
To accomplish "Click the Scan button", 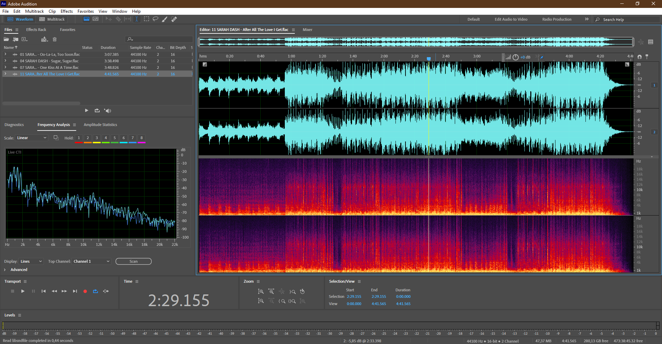I will tap(133, 261).
